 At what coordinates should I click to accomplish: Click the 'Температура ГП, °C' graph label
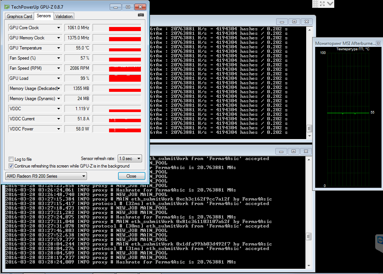(x=353, y=49)
